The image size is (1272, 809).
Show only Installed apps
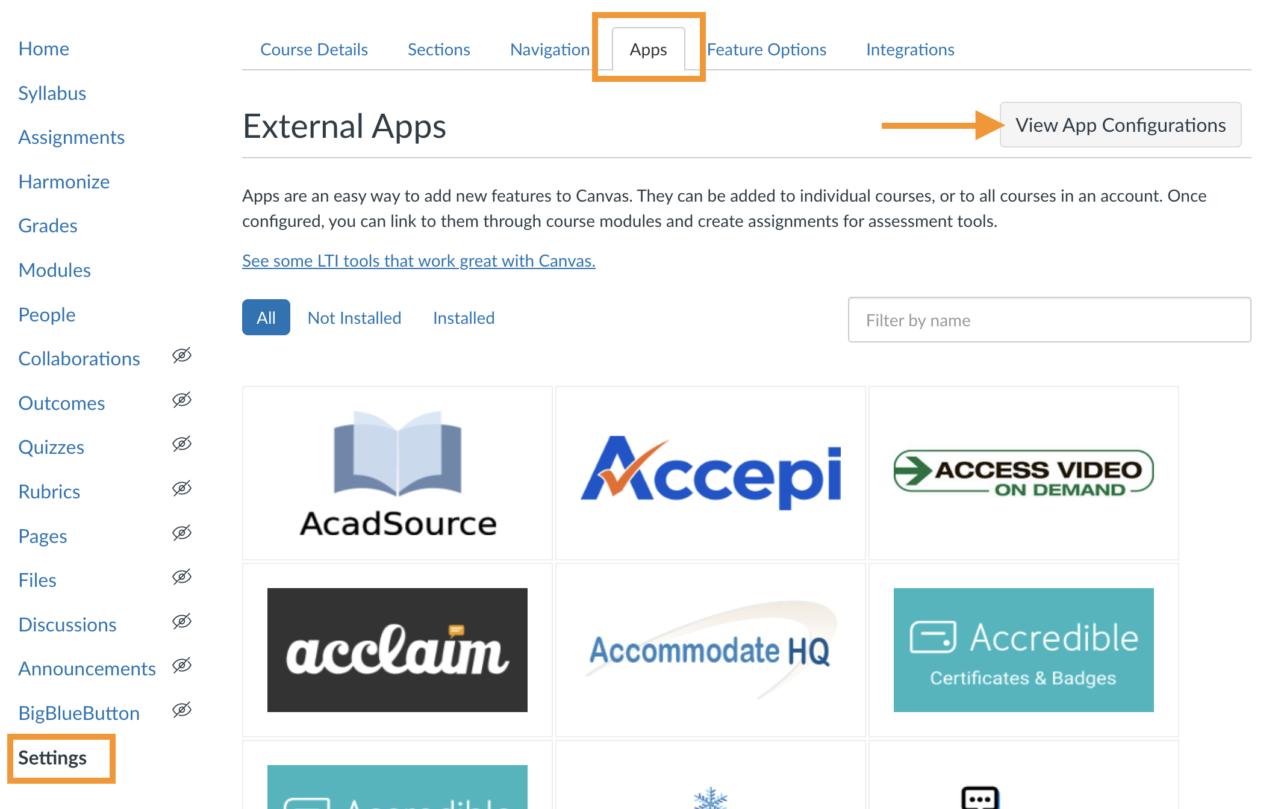463,317
